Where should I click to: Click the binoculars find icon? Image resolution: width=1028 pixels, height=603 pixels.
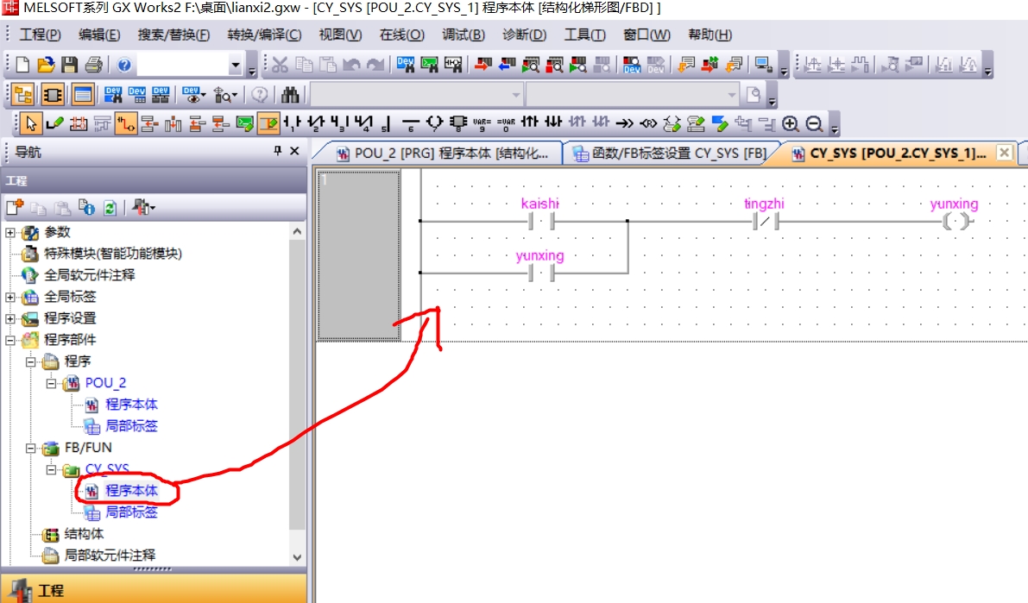[291, 94]
